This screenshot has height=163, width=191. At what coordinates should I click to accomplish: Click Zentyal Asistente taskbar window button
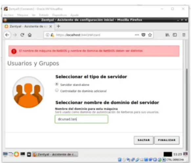(x=55, y=154)
